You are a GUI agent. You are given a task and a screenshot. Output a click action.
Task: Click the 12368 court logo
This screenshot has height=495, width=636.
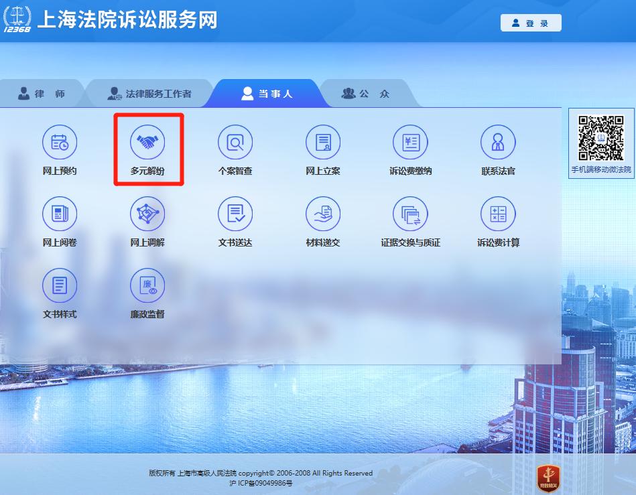(x=17, y=19)
